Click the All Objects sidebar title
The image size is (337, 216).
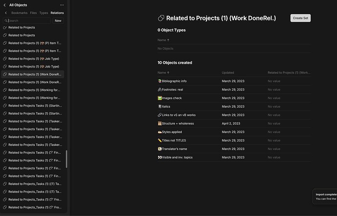coord(18,5)
